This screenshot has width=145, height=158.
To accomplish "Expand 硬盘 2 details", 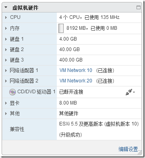I will point(6,49).
